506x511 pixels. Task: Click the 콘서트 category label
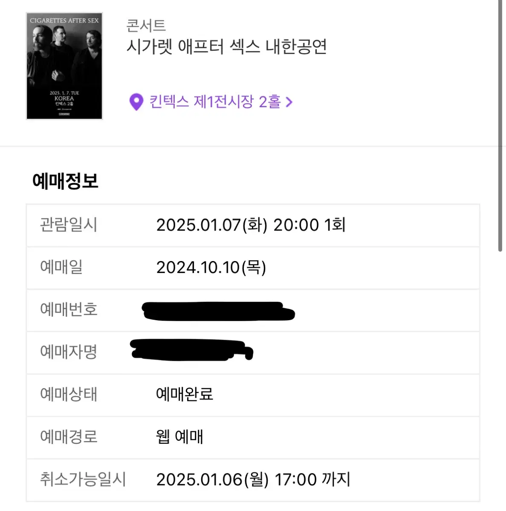pyautogui.click(x=146, y=26)
